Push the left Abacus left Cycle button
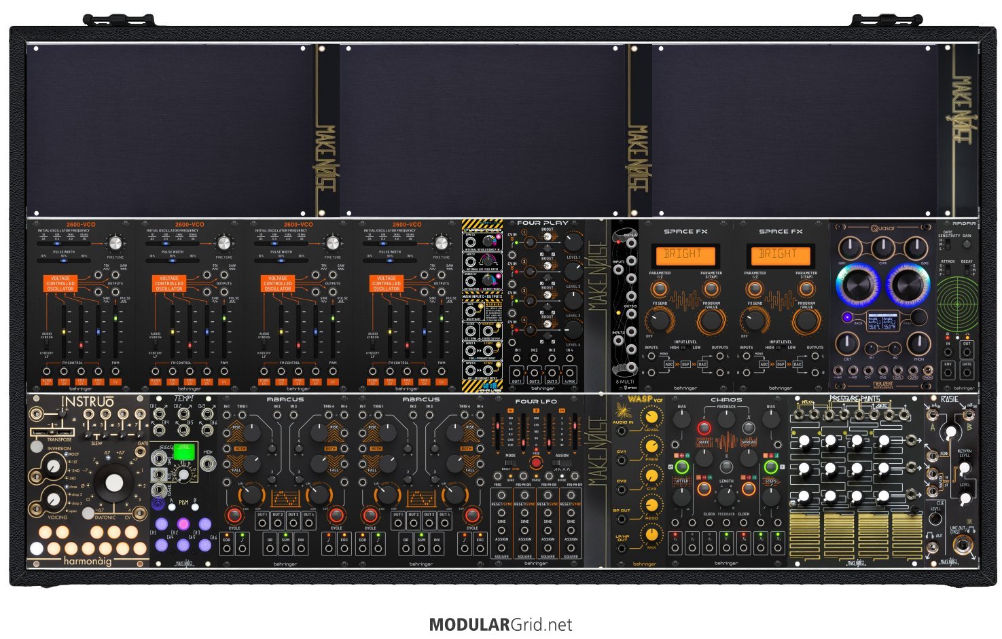Screen dimensions: 1002x639 tap(234, 514)
